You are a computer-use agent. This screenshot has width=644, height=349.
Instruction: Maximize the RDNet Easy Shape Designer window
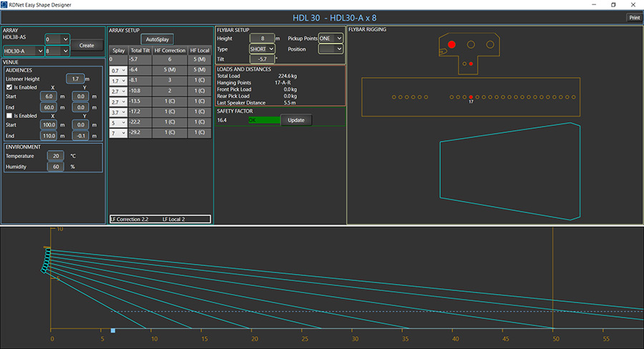pyautogui.click(x=613, y=5)
